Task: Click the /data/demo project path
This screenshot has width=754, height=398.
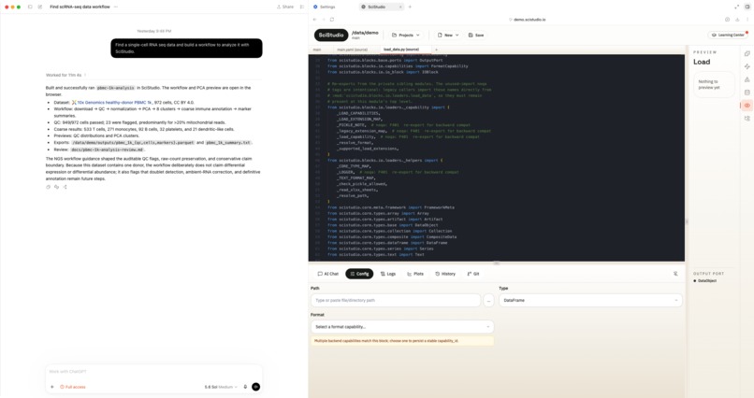Action: (x=365, y=33)
